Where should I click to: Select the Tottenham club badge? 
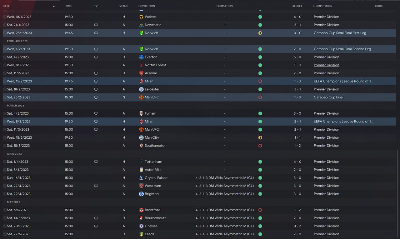[141, 162]
